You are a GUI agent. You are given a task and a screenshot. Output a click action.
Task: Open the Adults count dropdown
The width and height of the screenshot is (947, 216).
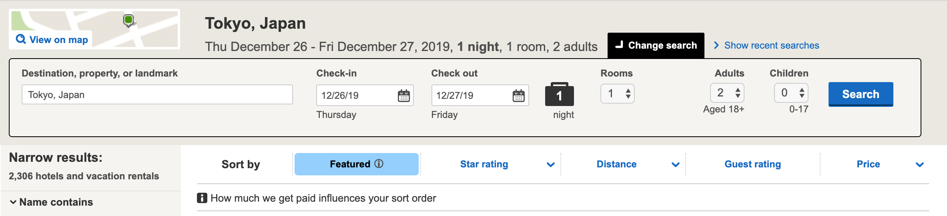click(x=727, y=93)
